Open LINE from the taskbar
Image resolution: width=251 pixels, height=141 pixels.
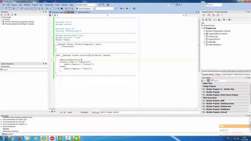(76, 138)
